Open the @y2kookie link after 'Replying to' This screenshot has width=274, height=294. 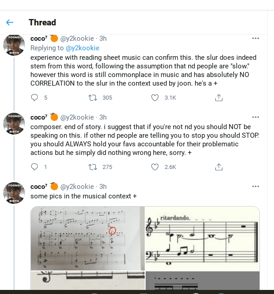coord(83,48)
